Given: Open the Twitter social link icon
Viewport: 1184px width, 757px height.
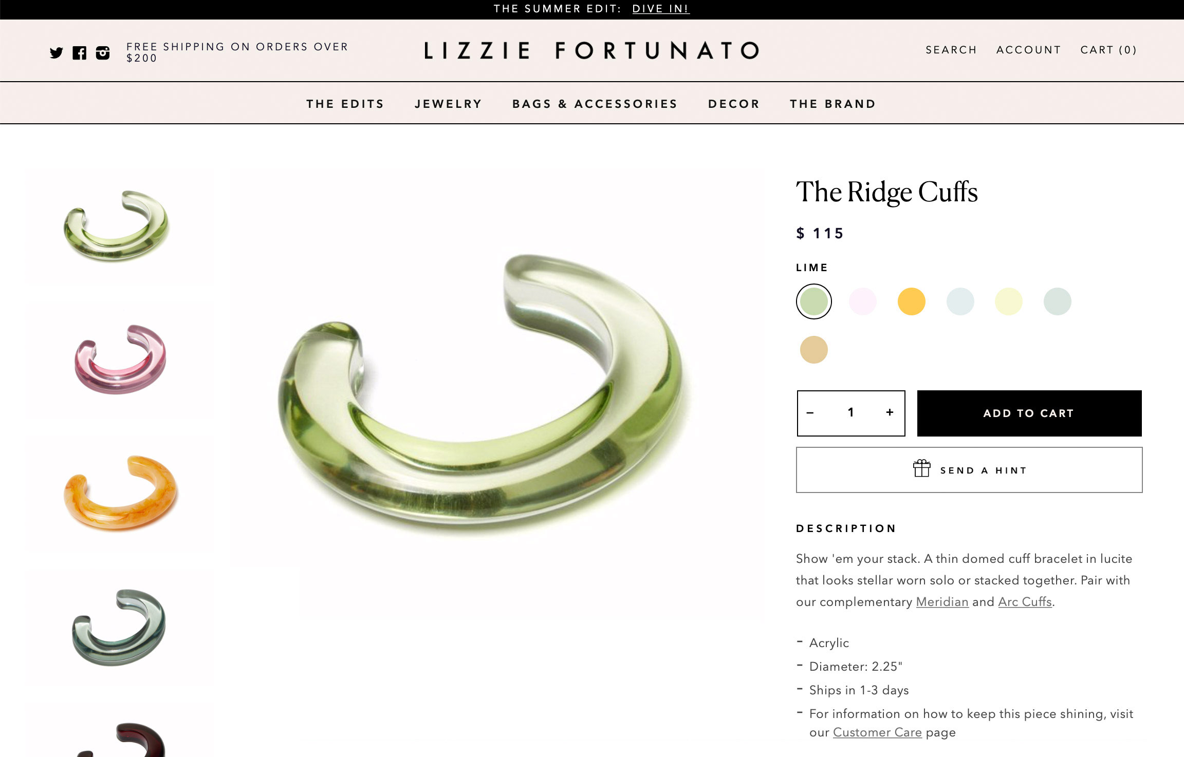Looking at the screenshot, I should pyautogui.click(x=57, y=52).
